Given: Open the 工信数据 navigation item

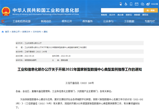Looking at the screenshot, I should (129, 21).
